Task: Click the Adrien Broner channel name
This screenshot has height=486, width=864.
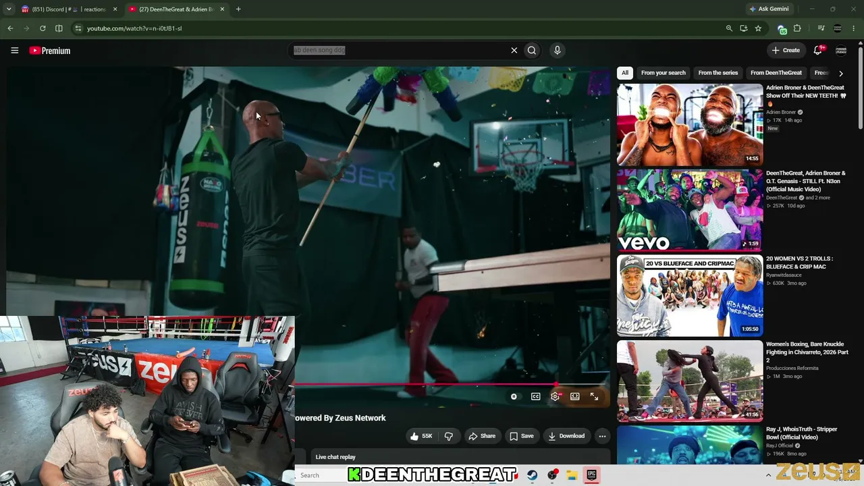Action: pyautogui.click(x=781, y=112)
